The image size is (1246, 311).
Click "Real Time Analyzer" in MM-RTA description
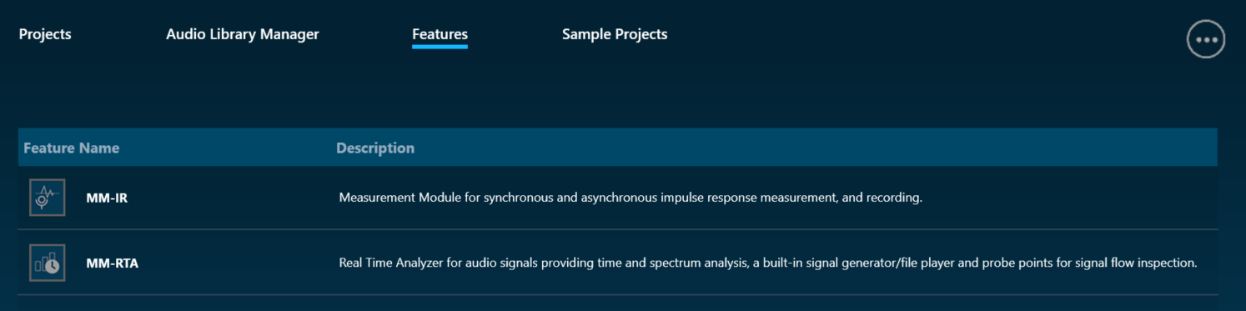click(x=390, y=263)
